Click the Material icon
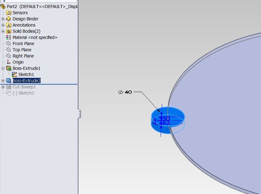This screenshot has height=194, width=261. point(8,37)
